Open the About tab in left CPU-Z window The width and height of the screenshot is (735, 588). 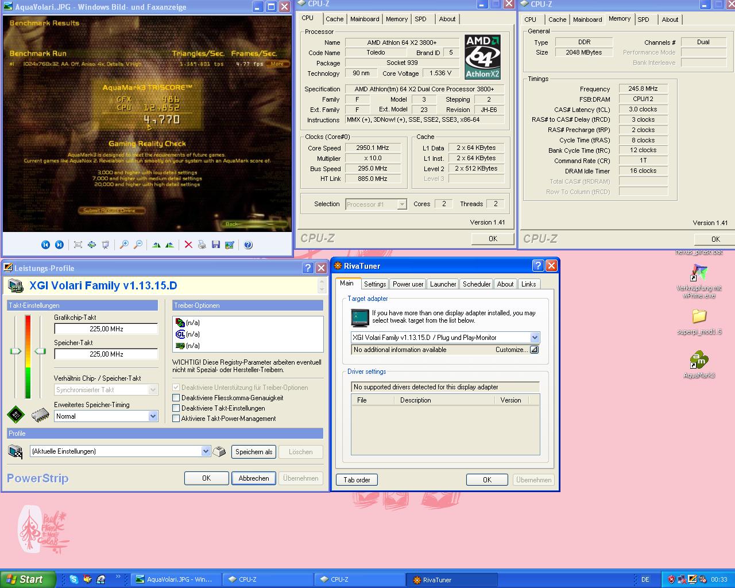coord(447,19)
